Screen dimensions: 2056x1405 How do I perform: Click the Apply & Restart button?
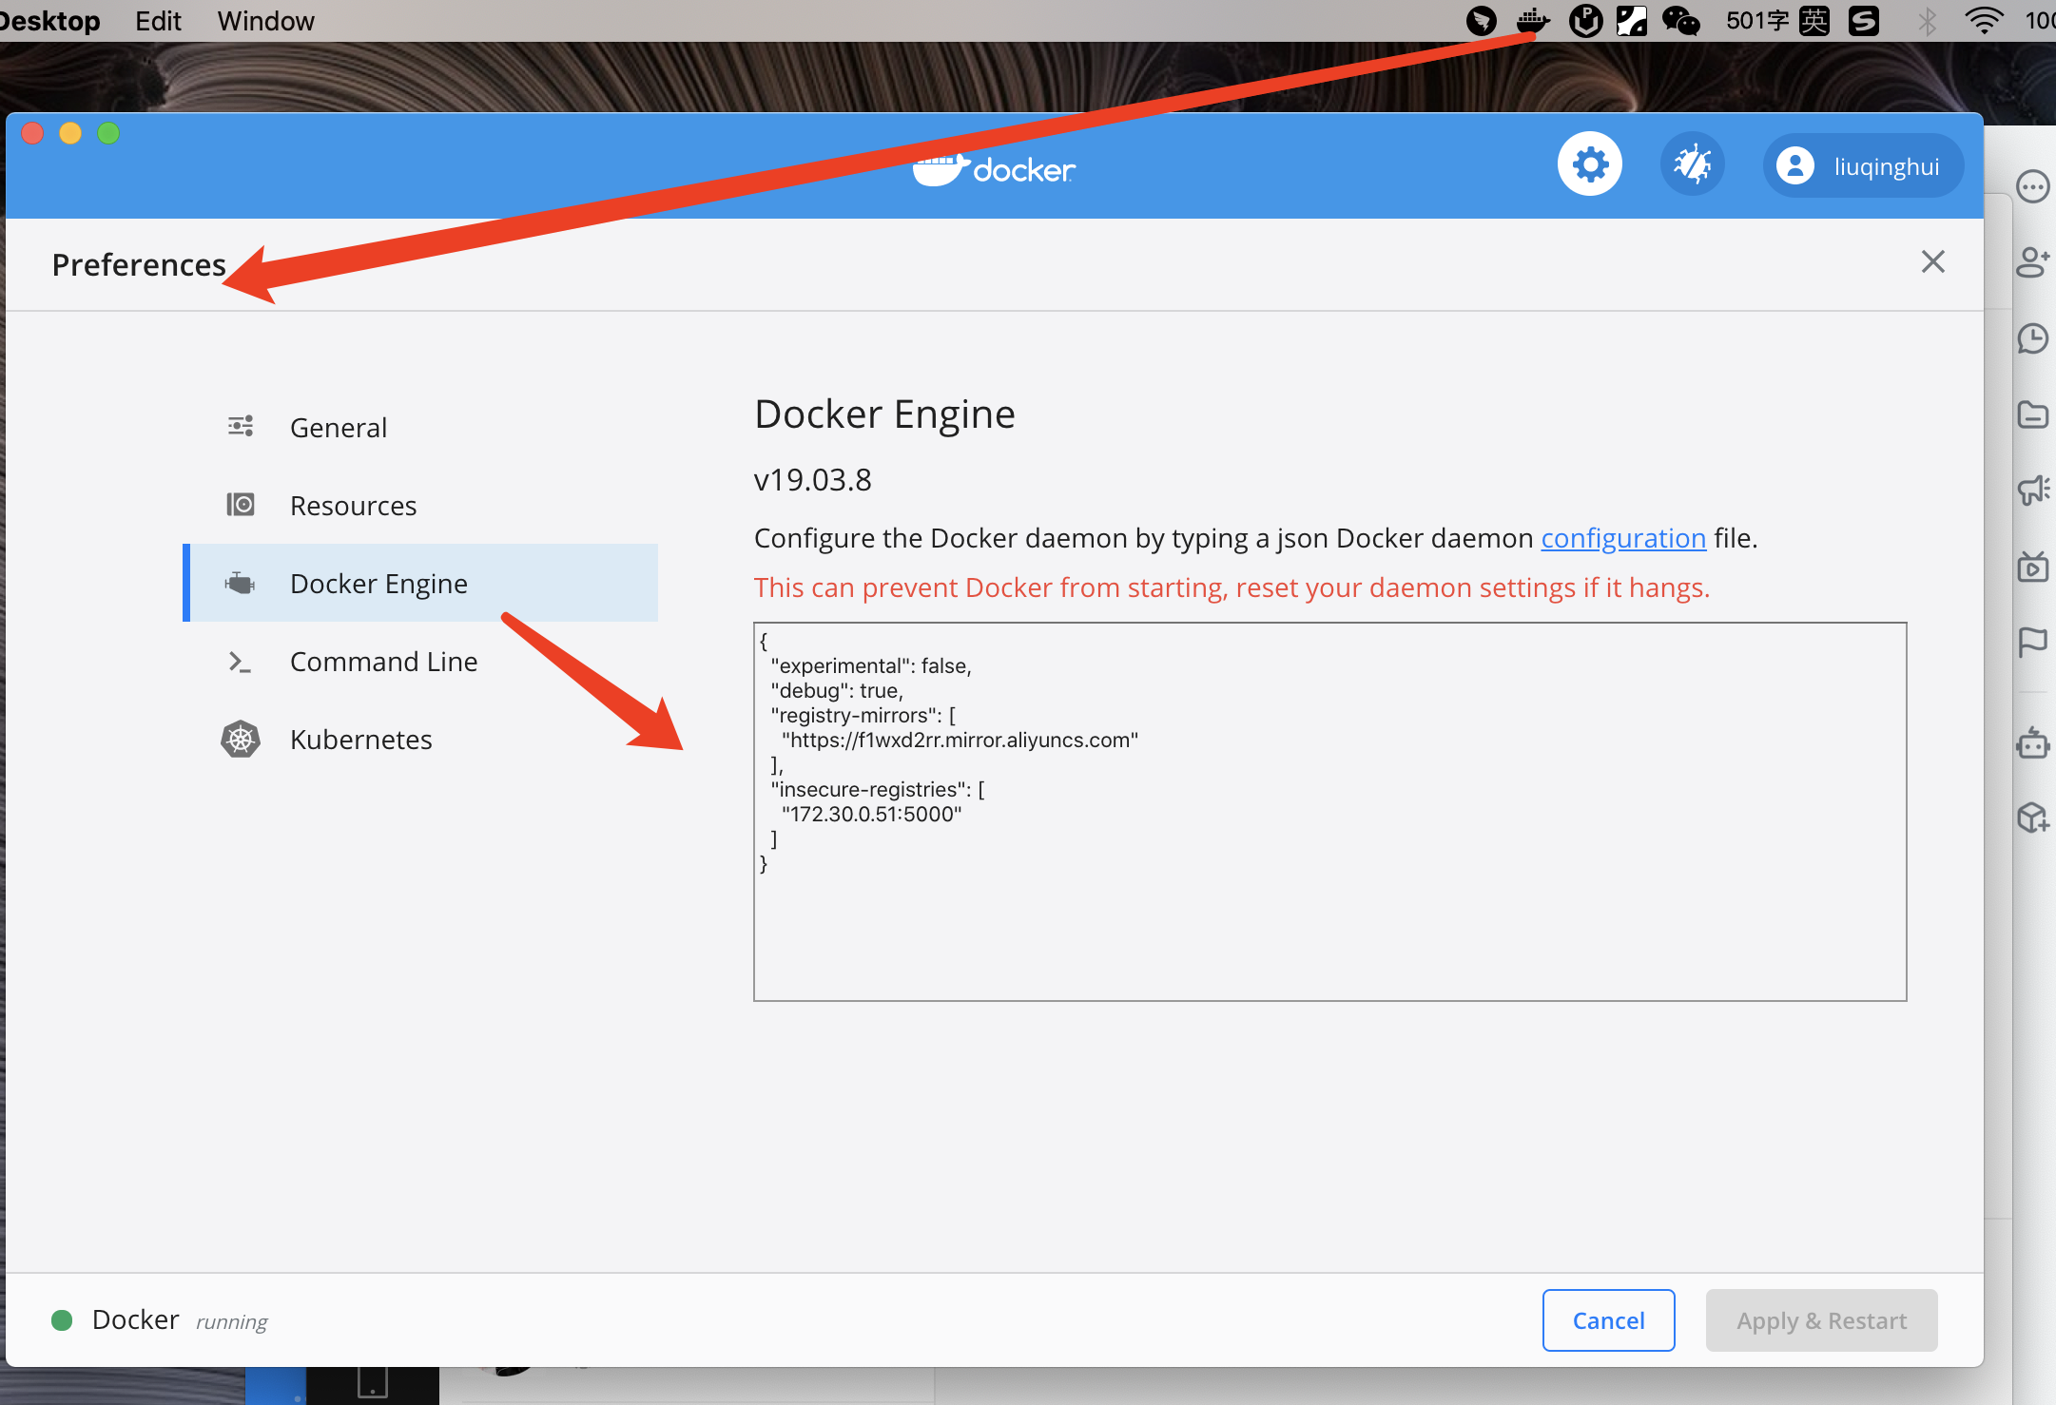pyautogui.click(x=1821, y=1319)
